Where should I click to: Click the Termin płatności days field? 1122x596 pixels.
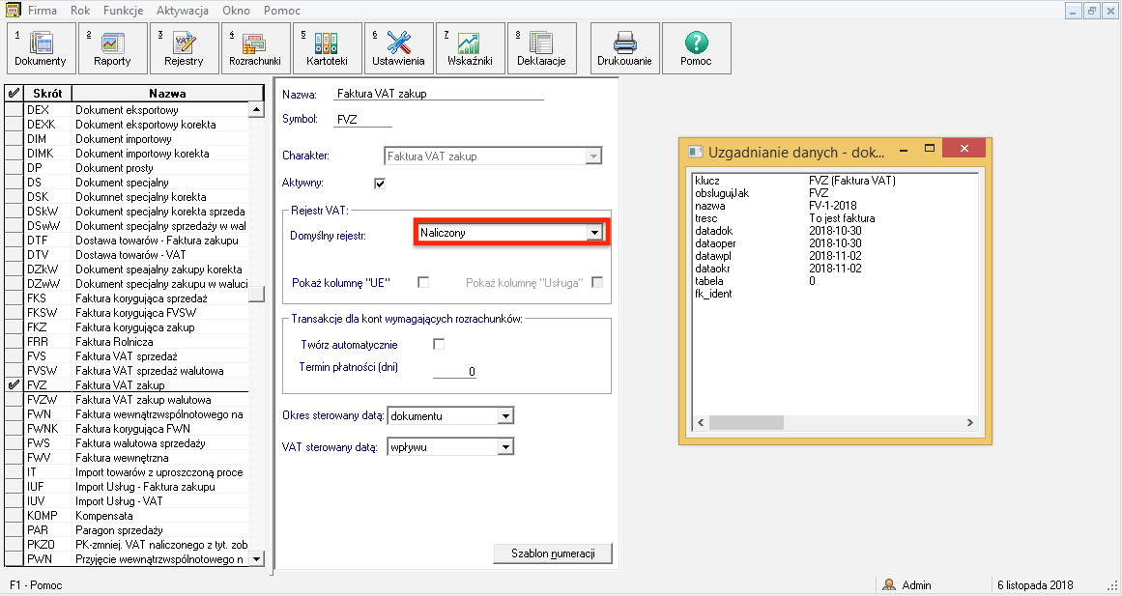tap(454, 372)
